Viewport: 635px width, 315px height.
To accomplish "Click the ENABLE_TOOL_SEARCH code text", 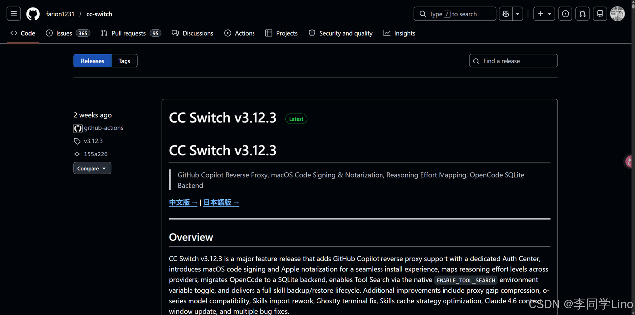I will 466,280.
